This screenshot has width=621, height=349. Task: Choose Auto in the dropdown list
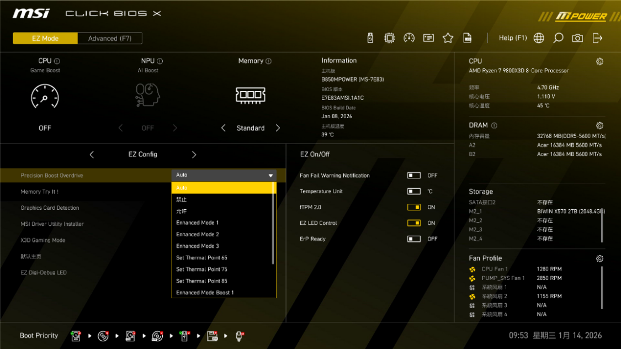click(x=222, y=188)
